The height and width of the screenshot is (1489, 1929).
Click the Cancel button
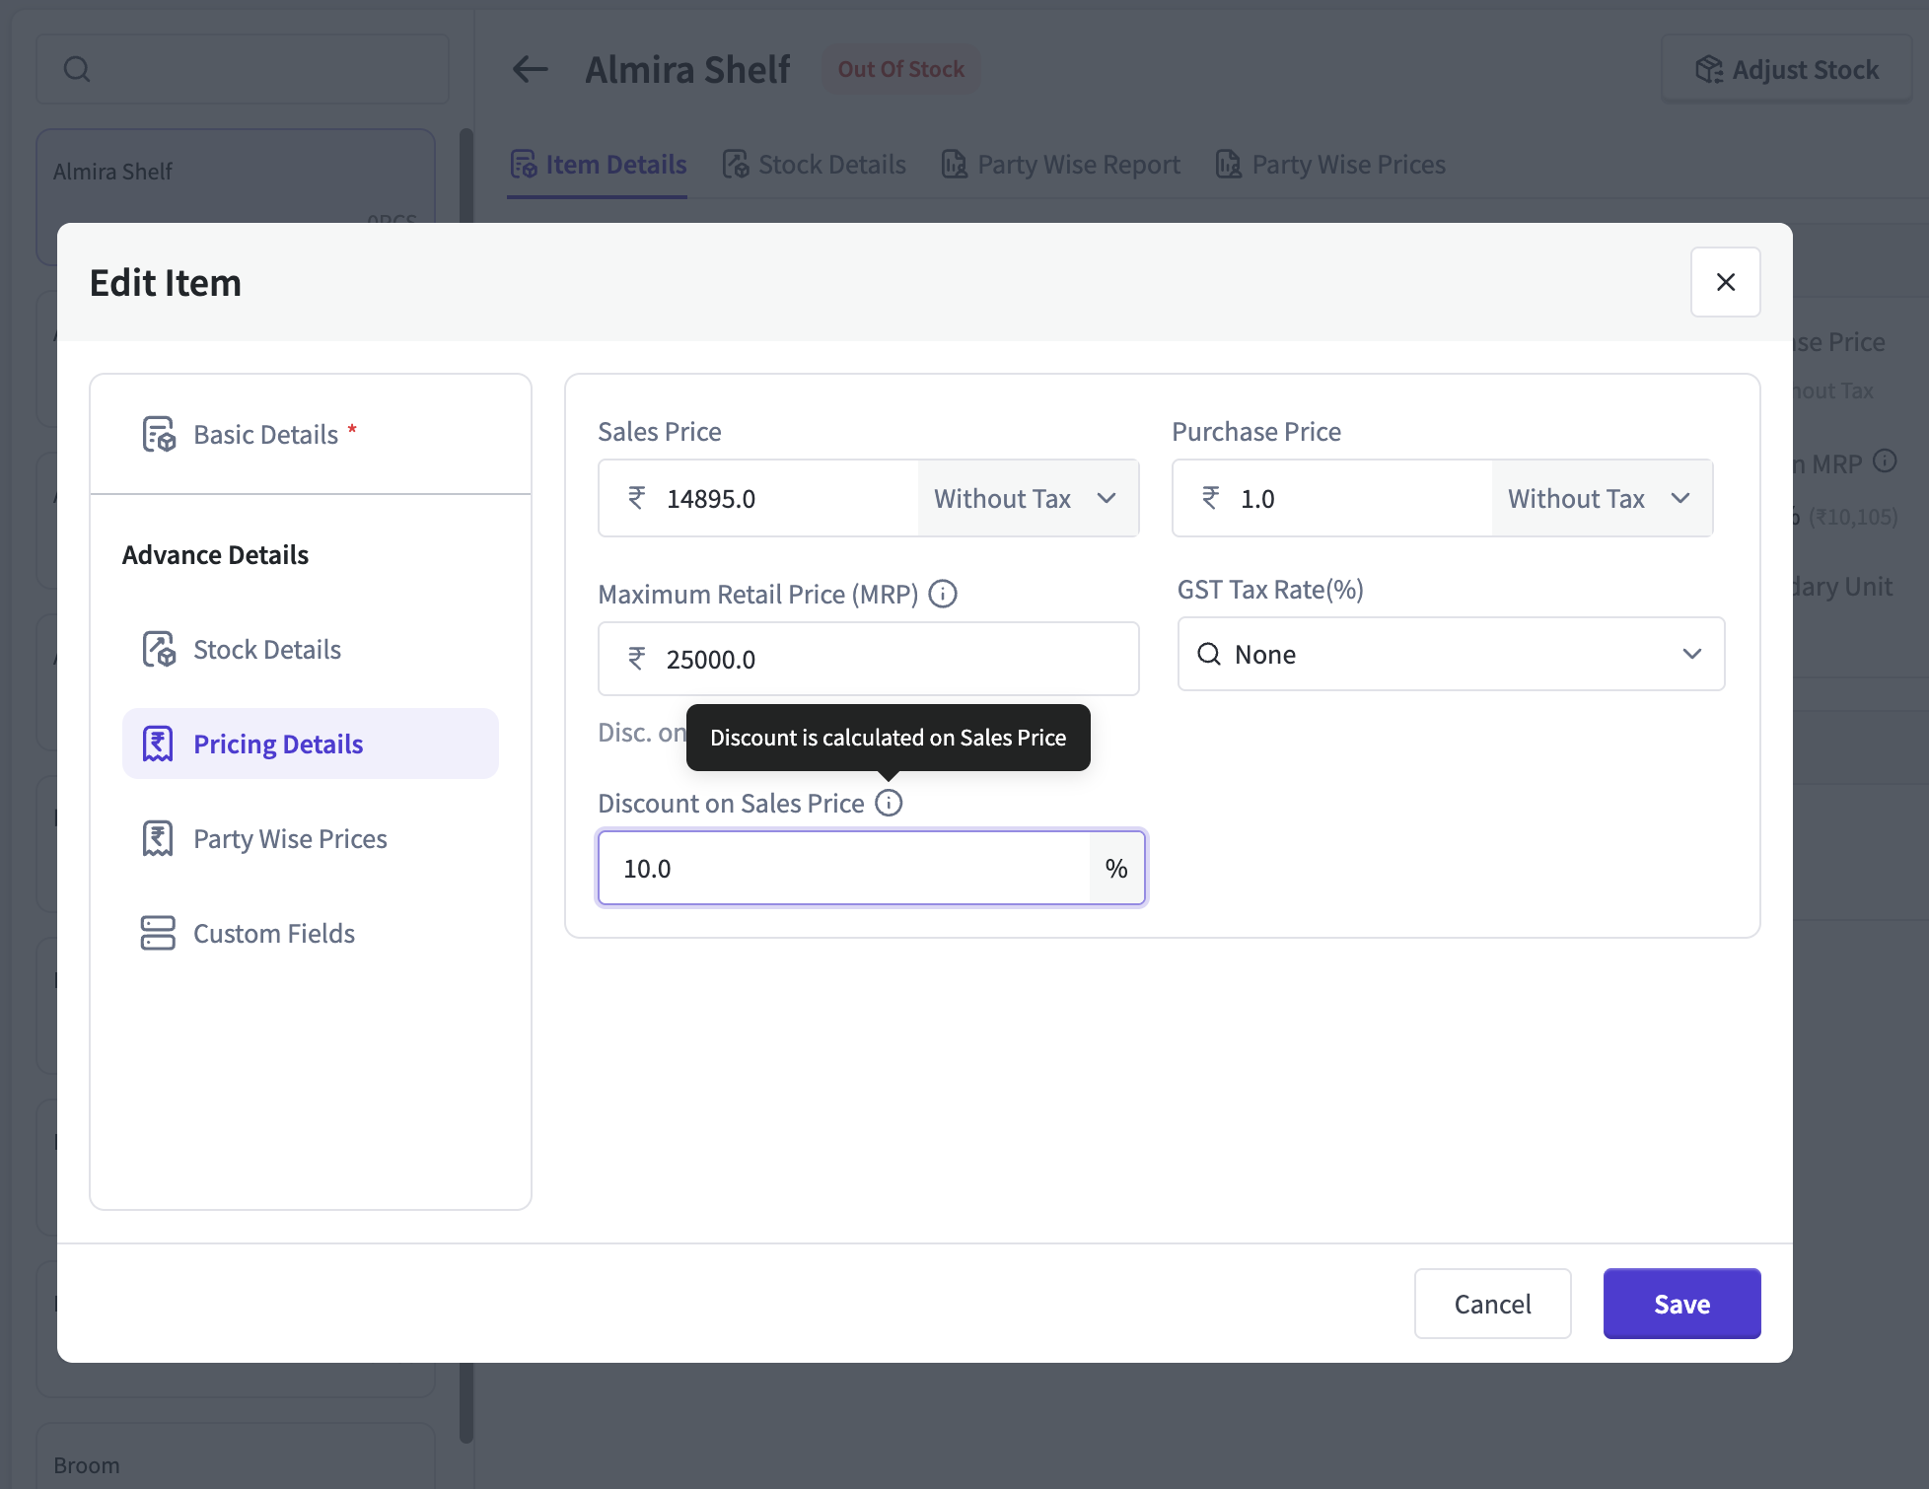tap(1492, 1304)
